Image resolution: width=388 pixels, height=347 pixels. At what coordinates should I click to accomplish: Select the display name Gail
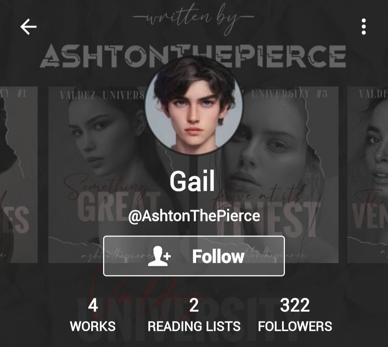click(x=192, y=181)
